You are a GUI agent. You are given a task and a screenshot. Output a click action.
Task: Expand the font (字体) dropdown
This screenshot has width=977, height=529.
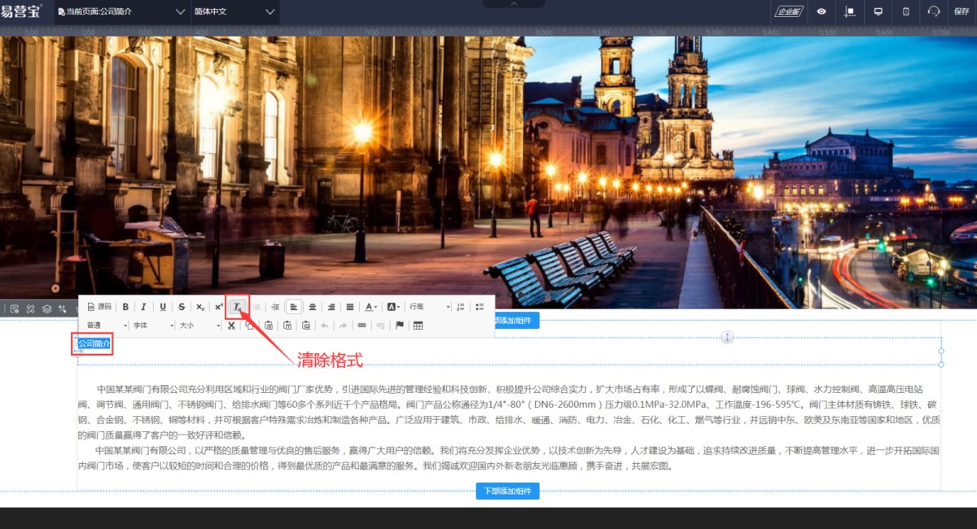tap(153, 326)
